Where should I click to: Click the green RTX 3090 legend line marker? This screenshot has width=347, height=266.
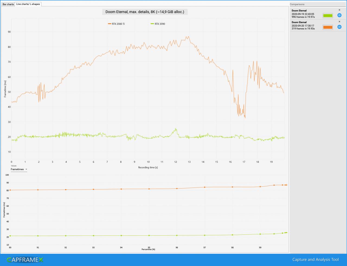(x=152, y=24)
